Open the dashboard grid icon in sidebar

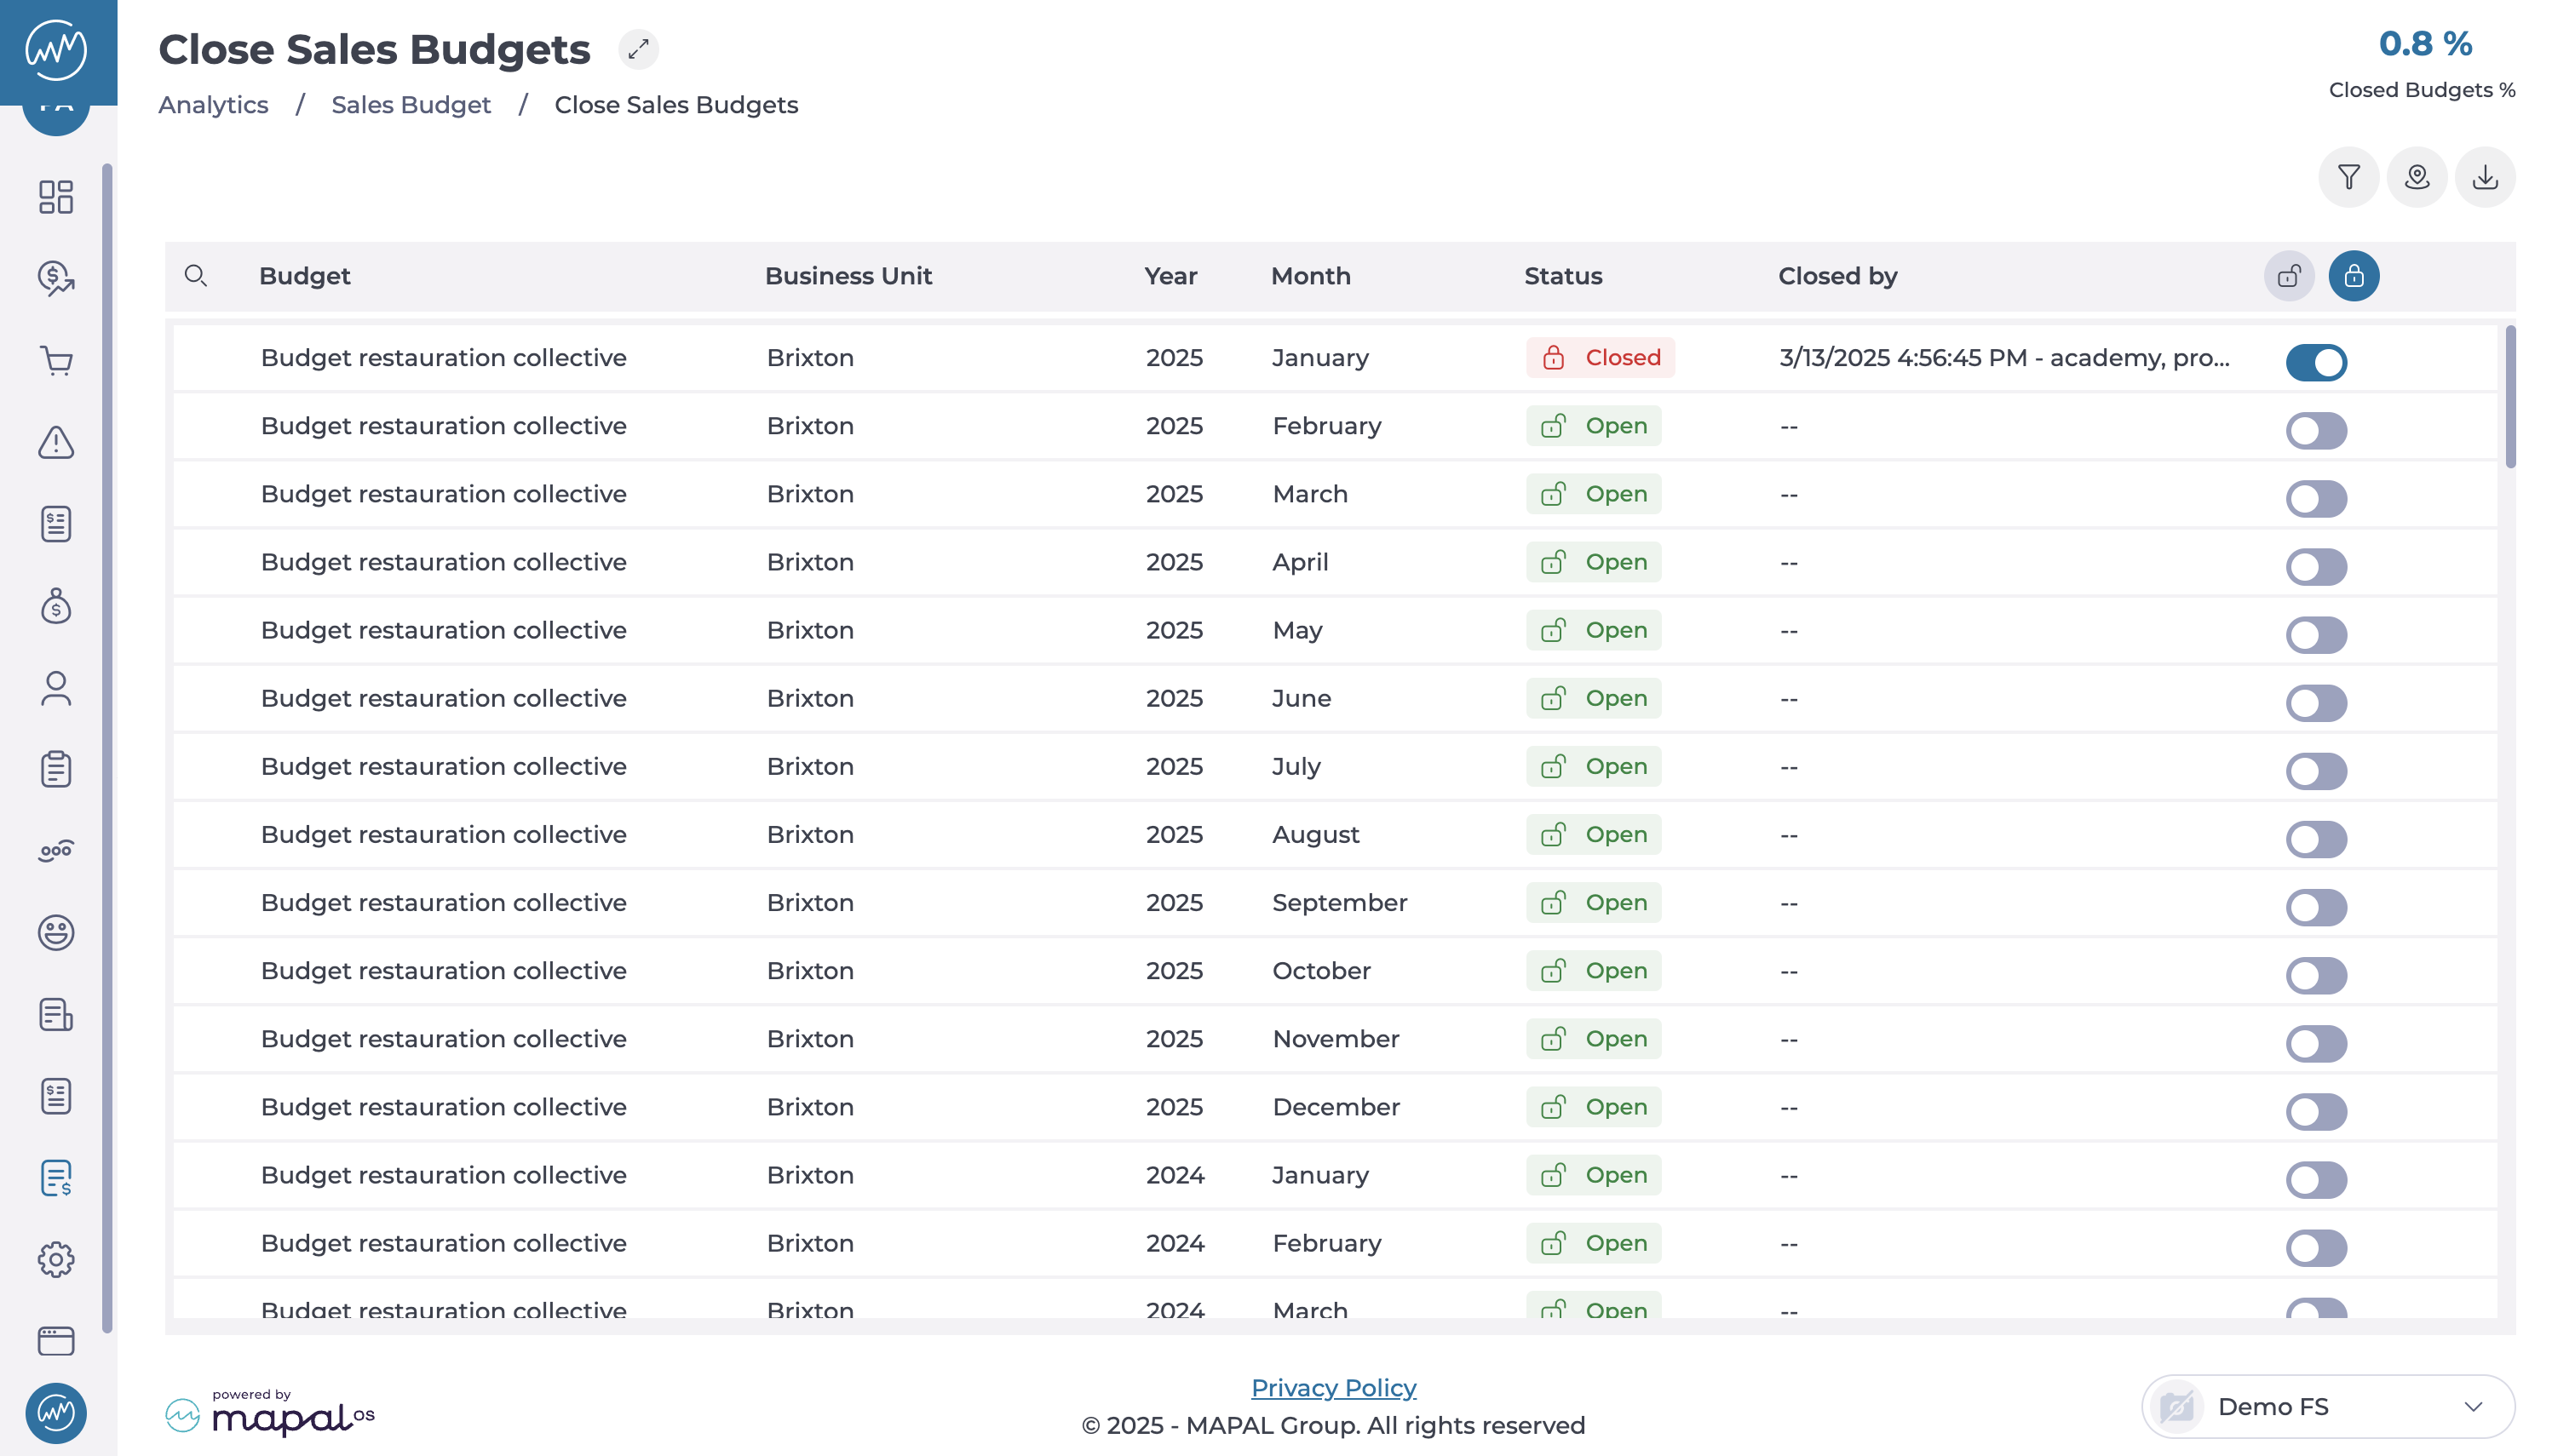click(x=56, y=197)
